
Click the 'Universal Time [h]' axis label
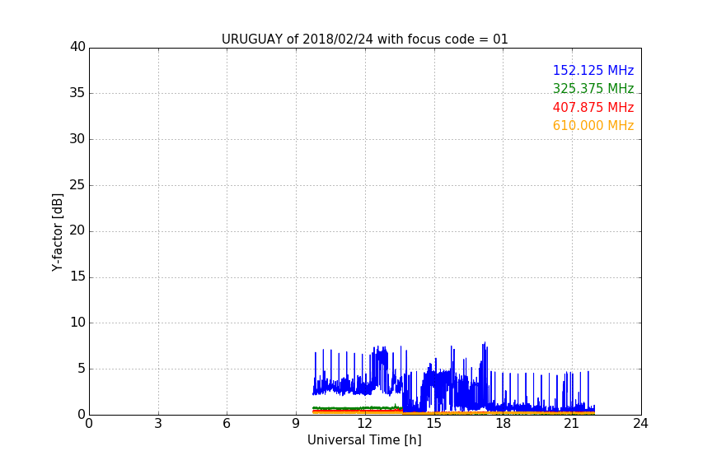(364, 440)
